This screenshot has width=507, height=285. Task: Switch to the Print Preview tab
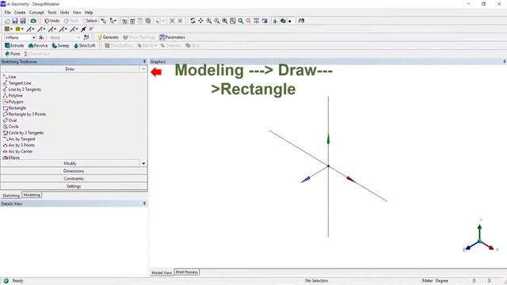tap(187, 272)
